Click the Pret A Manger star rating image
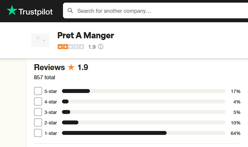 [x=71, y=47]
